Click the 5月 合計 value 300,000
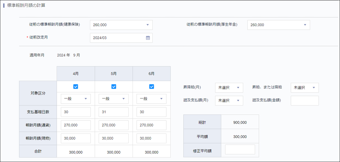 (x=114, y=152)
